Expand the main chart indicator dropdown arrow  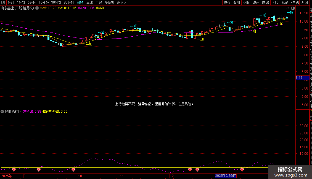[x=37, y=8]
